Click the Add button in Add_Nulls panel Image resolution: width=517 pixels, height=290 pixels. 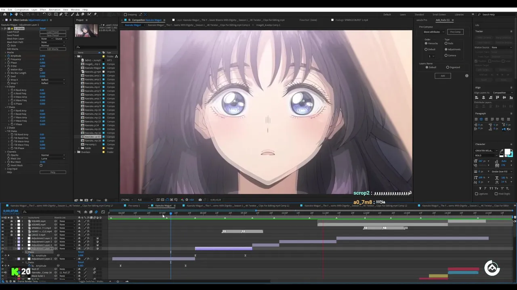click(443, 76)
